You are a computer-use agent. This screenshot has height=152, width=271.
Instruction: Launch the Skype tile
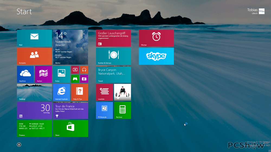[x=156, y=56]
